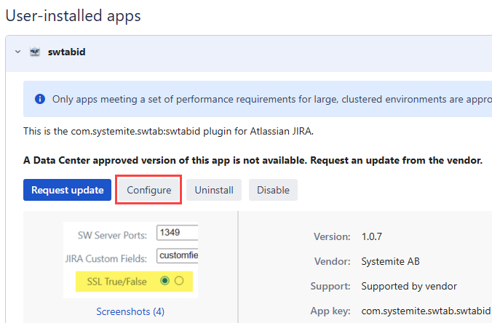Click the swtabid plugin icon

tap(35, 52)
